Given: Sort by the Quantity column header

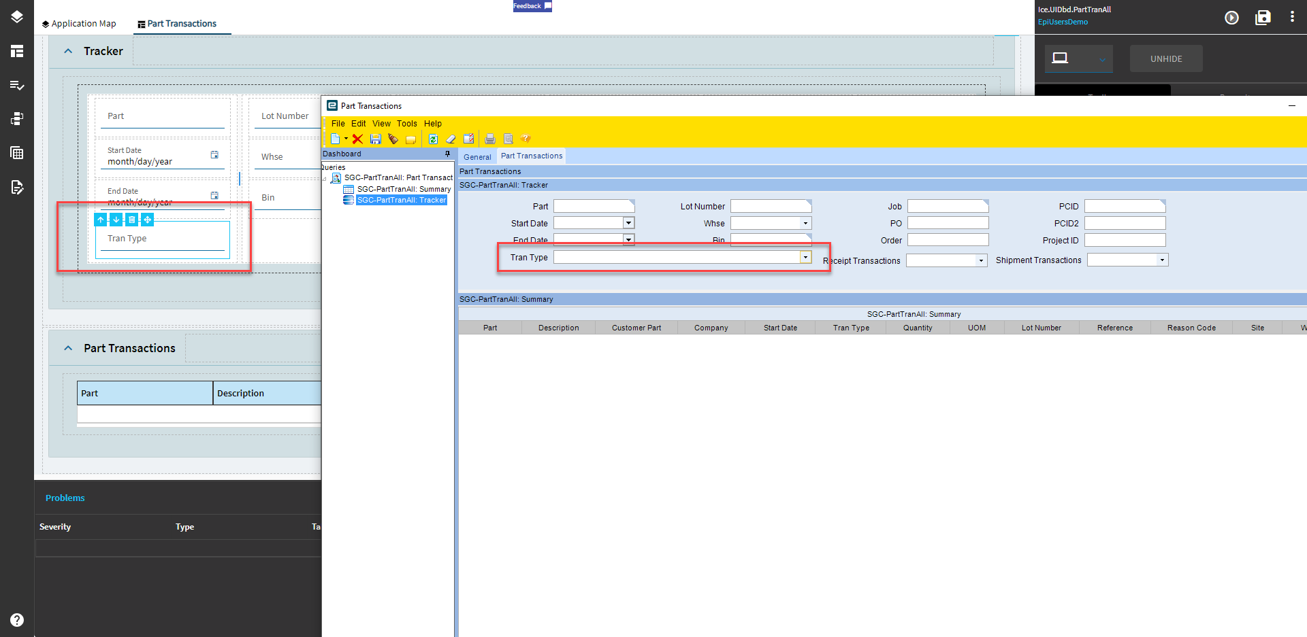Looking at the screenshot, I should tap(918, 328).
